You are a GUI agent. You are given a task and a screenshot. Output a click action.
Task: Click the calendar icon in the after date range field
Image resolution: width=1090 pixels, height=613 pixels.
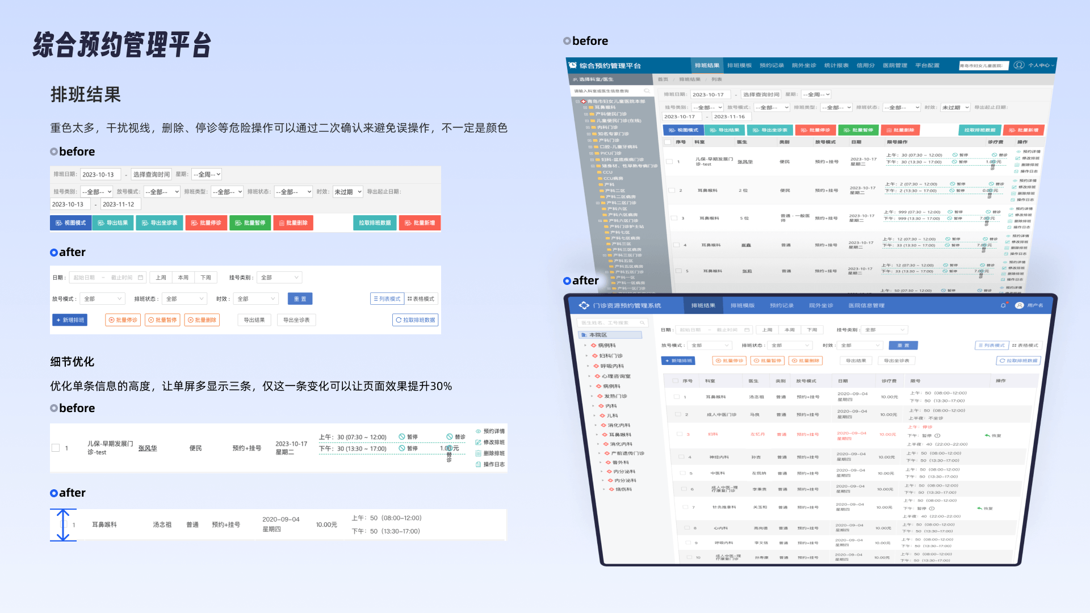140,278
